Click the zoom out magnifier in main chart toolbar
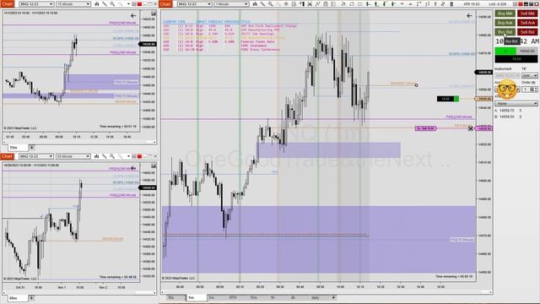540x304 pixels. pos(278,3)
